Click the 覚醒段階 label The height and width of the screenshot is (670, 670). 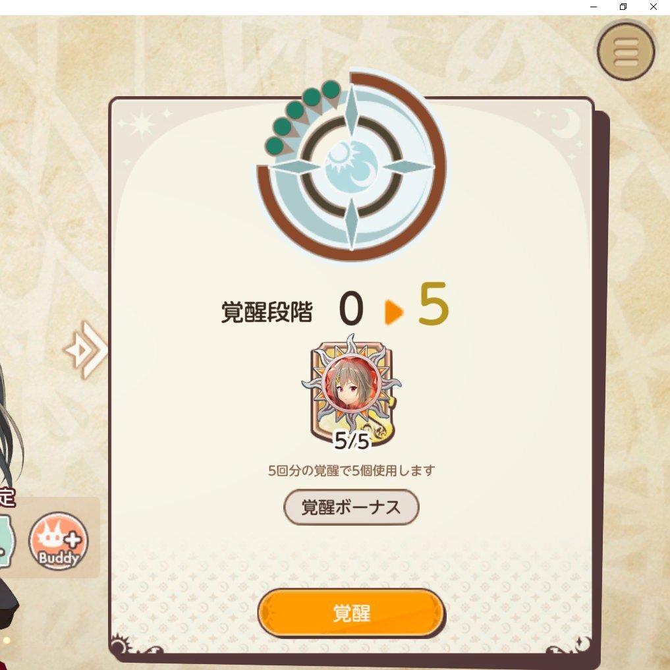(267, 312)
